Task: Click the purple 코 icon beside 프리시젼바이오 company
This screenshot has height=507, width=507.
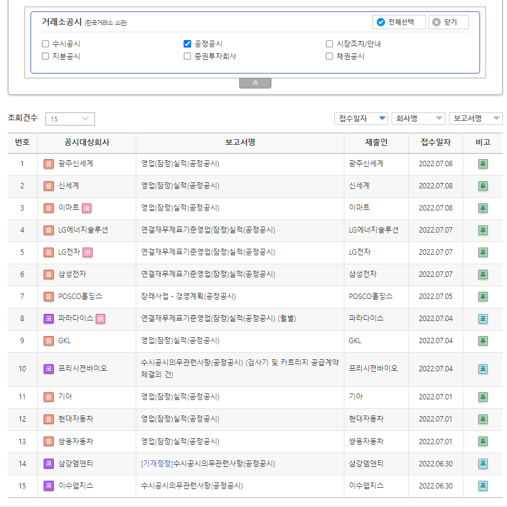Action: (x=48, y=369)
